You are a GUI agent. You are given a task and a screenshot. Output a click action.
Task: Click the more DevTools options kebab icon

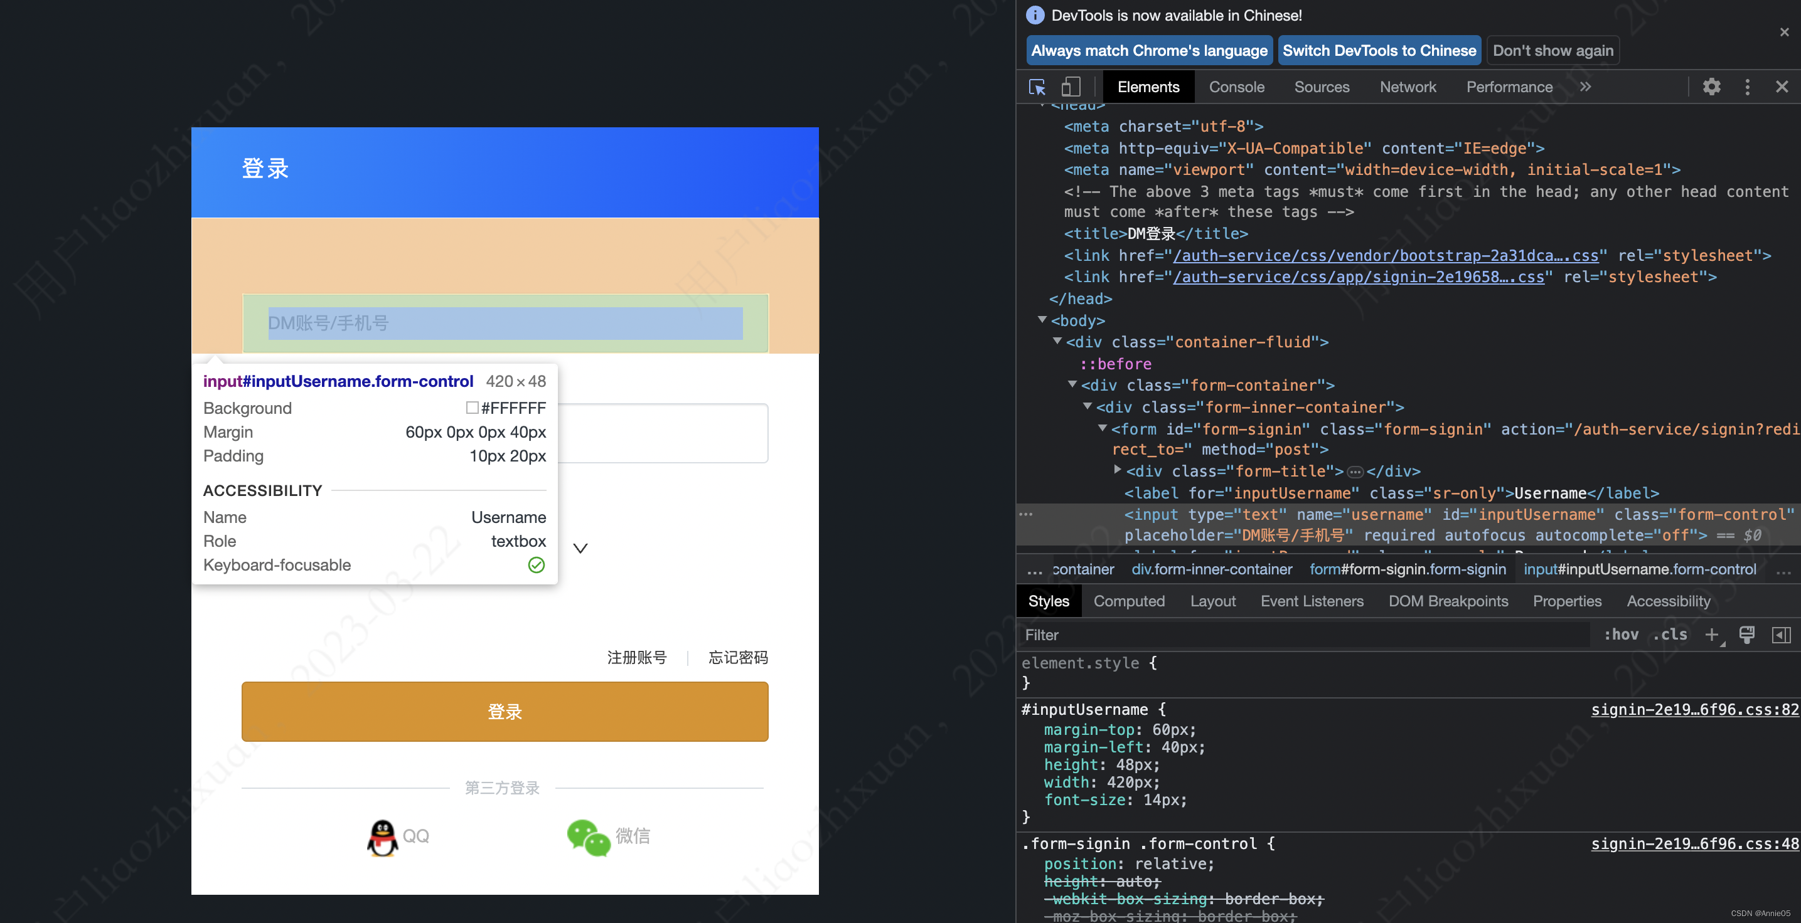coord(1747,87)
